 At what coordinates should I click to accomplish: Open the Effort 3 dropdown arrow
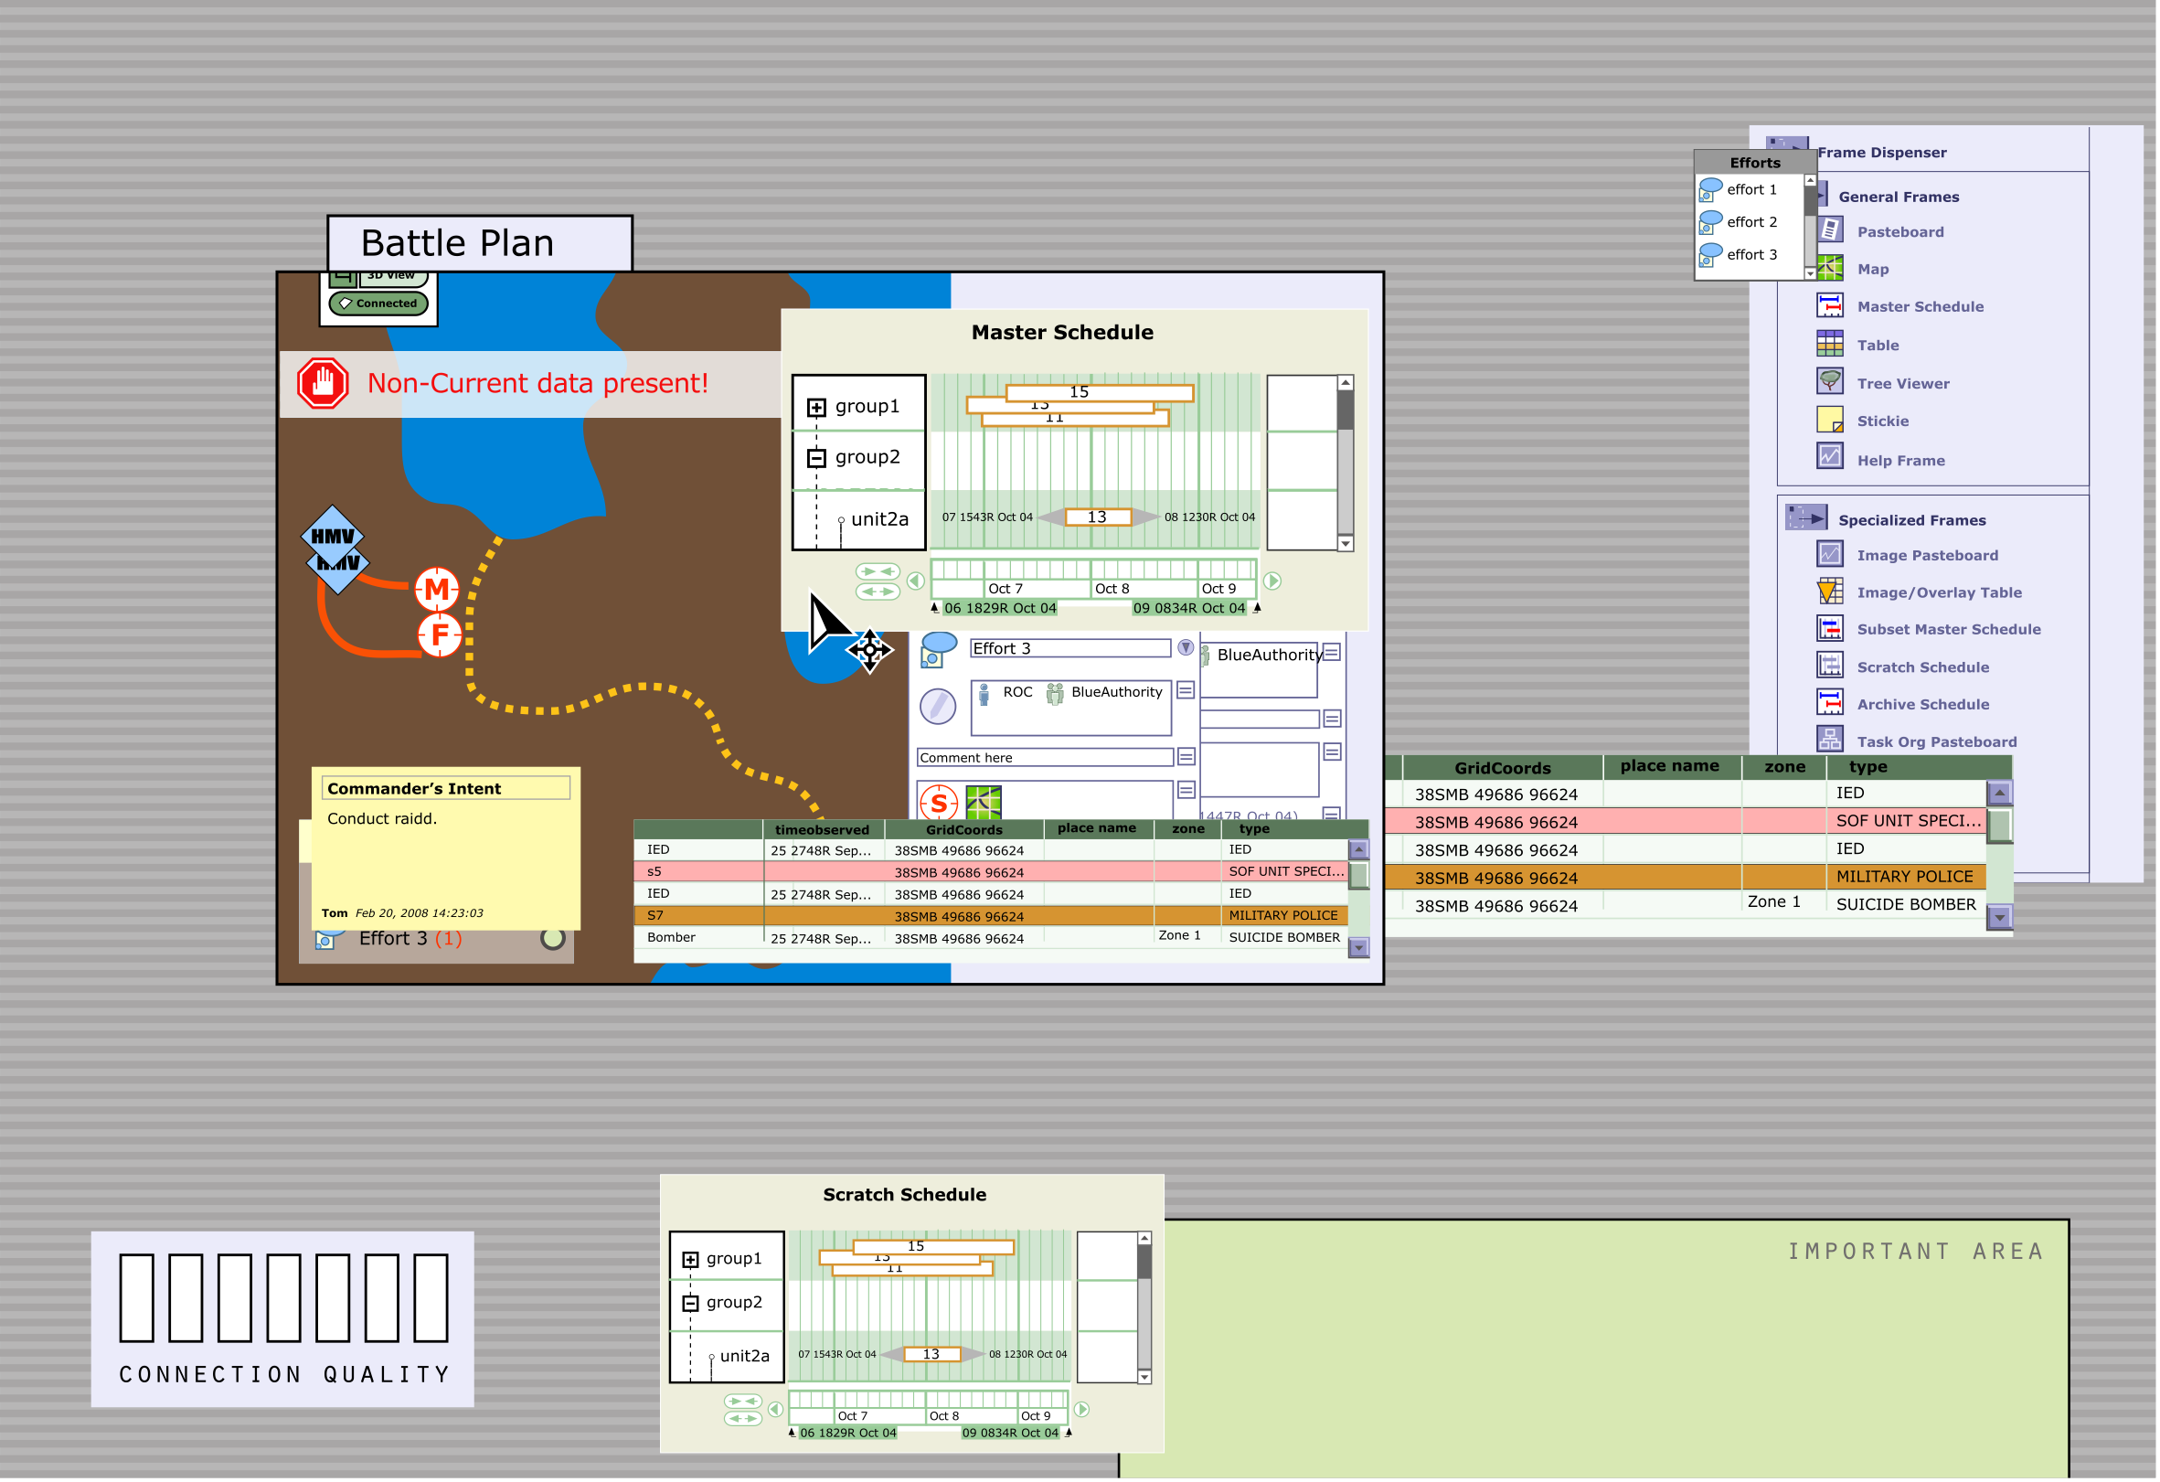(1187, 648)
